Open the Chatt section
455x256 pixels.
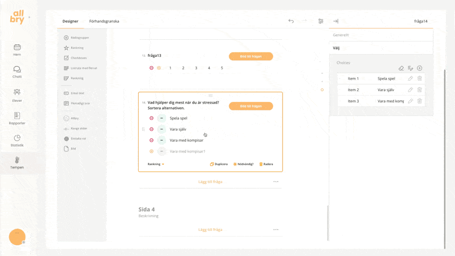pyautogui.click(x=17, y=72)
